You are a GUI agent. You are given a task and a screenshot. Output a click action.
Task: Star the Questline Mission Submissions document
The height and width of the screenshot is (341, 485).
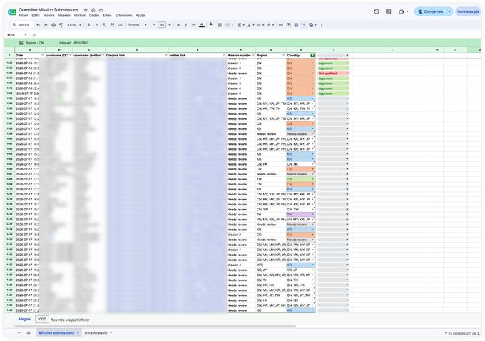tap(86, 10)
